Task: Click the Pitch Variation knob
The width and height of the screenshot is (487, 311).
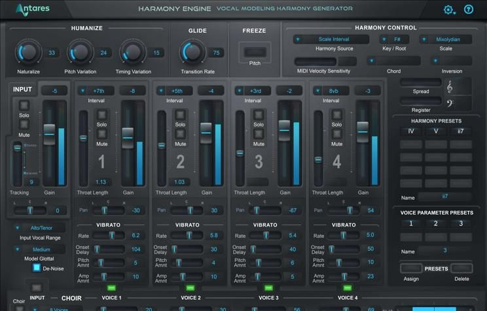Action: click(80, 52)
